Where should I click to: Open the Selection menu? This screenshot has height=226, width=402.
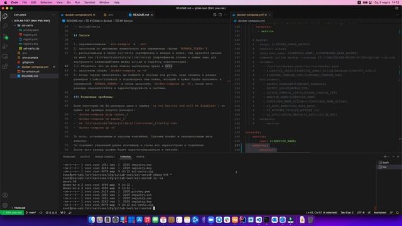coord(46,3)
